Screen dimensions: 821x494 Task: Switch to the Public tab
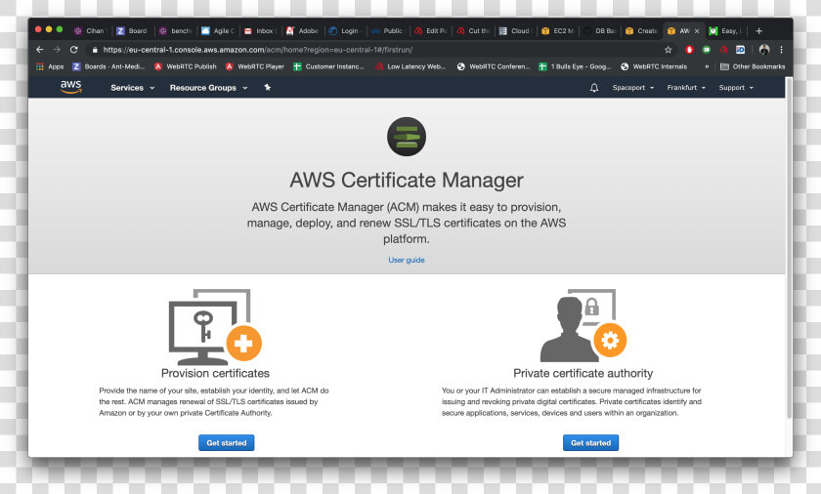click(387, 31)
